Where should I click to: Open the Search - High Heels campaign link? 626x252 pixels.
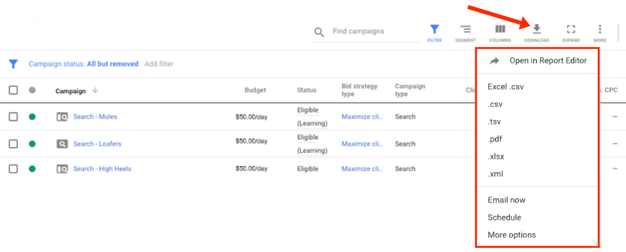(x=102, y=169)
